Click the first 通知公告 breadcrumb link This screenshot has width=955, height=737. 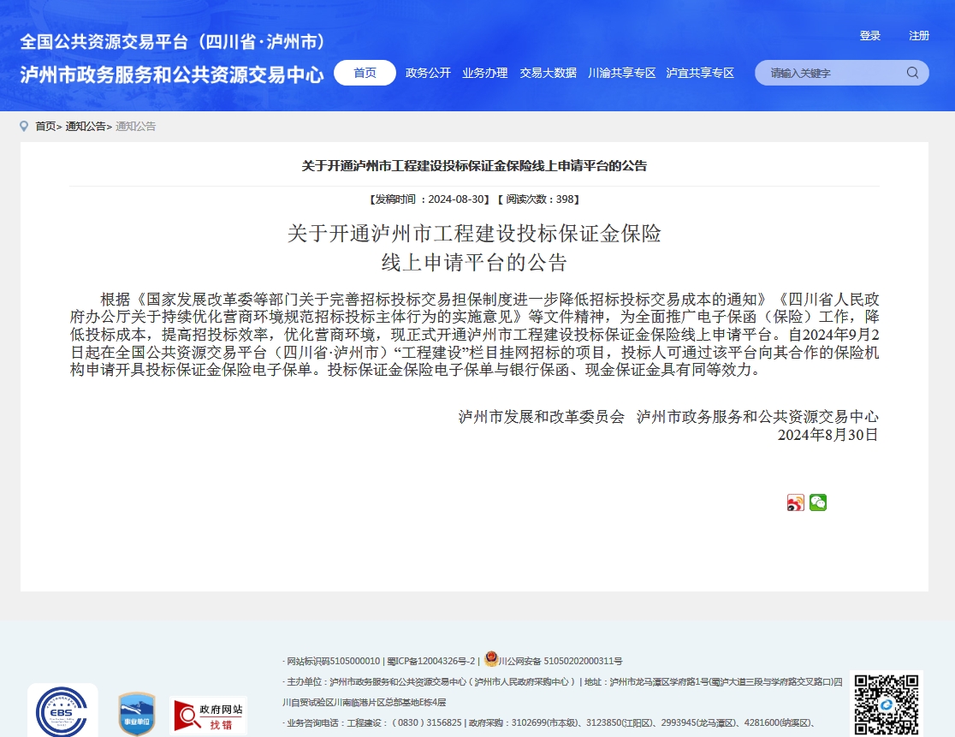coord(86,126)
